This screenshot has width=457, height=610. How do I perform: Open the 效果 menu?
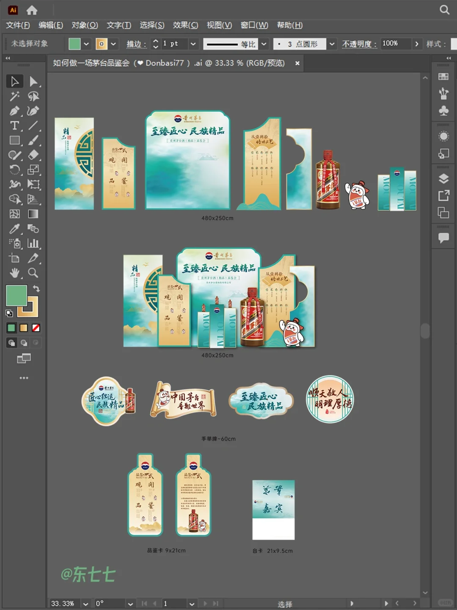click(x=185, y=25)
